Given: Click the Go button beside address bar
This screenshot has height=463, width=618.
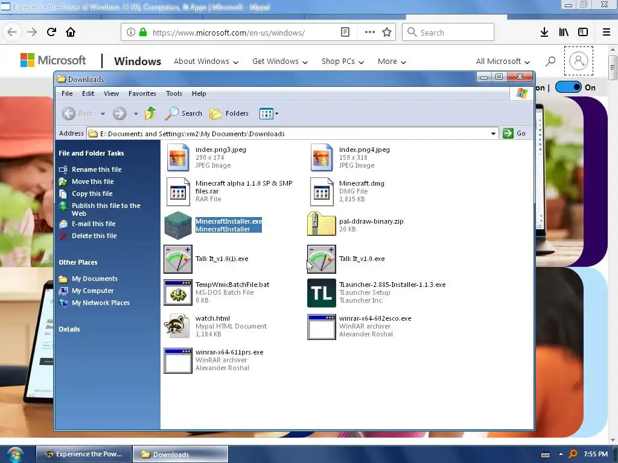Looking at the screenshot, I should tap(514, 133).
